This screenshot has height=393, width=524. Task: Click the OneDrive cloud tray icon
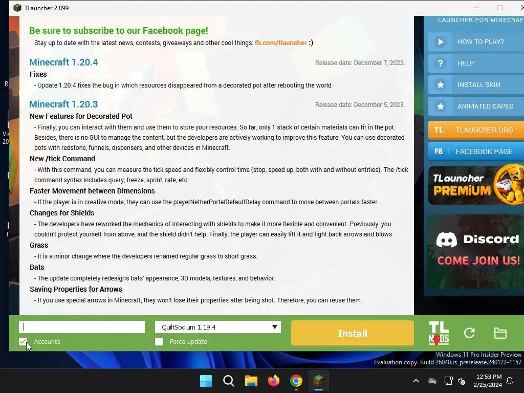(x=432, y=381)
